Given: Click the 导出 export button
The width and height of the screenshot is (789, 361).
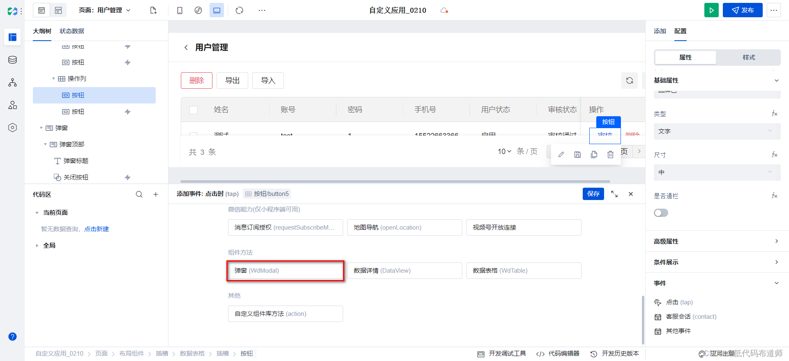Looking at the screenshot, I should 232,80.
